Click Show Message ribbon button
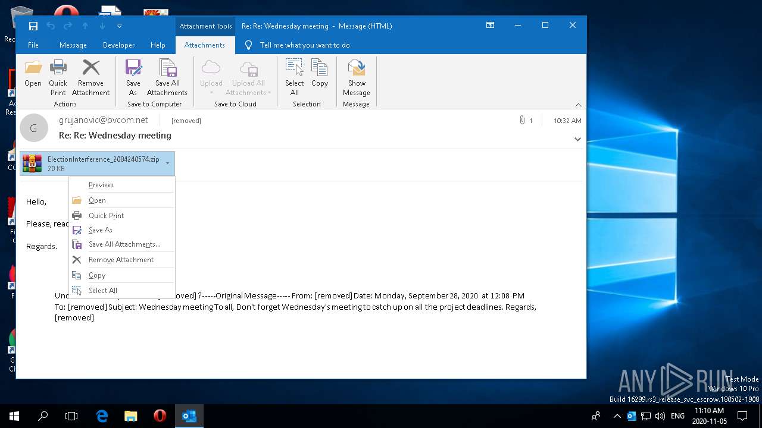The width and height of the screenshot is (762, 428). (357, 77)
